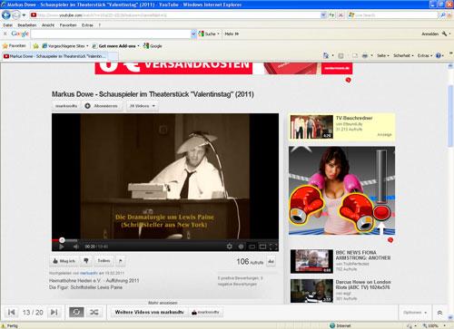Screen dimensions: 454x329
Task: Click the thumbs-down dislike button
Action: point(86,261)
